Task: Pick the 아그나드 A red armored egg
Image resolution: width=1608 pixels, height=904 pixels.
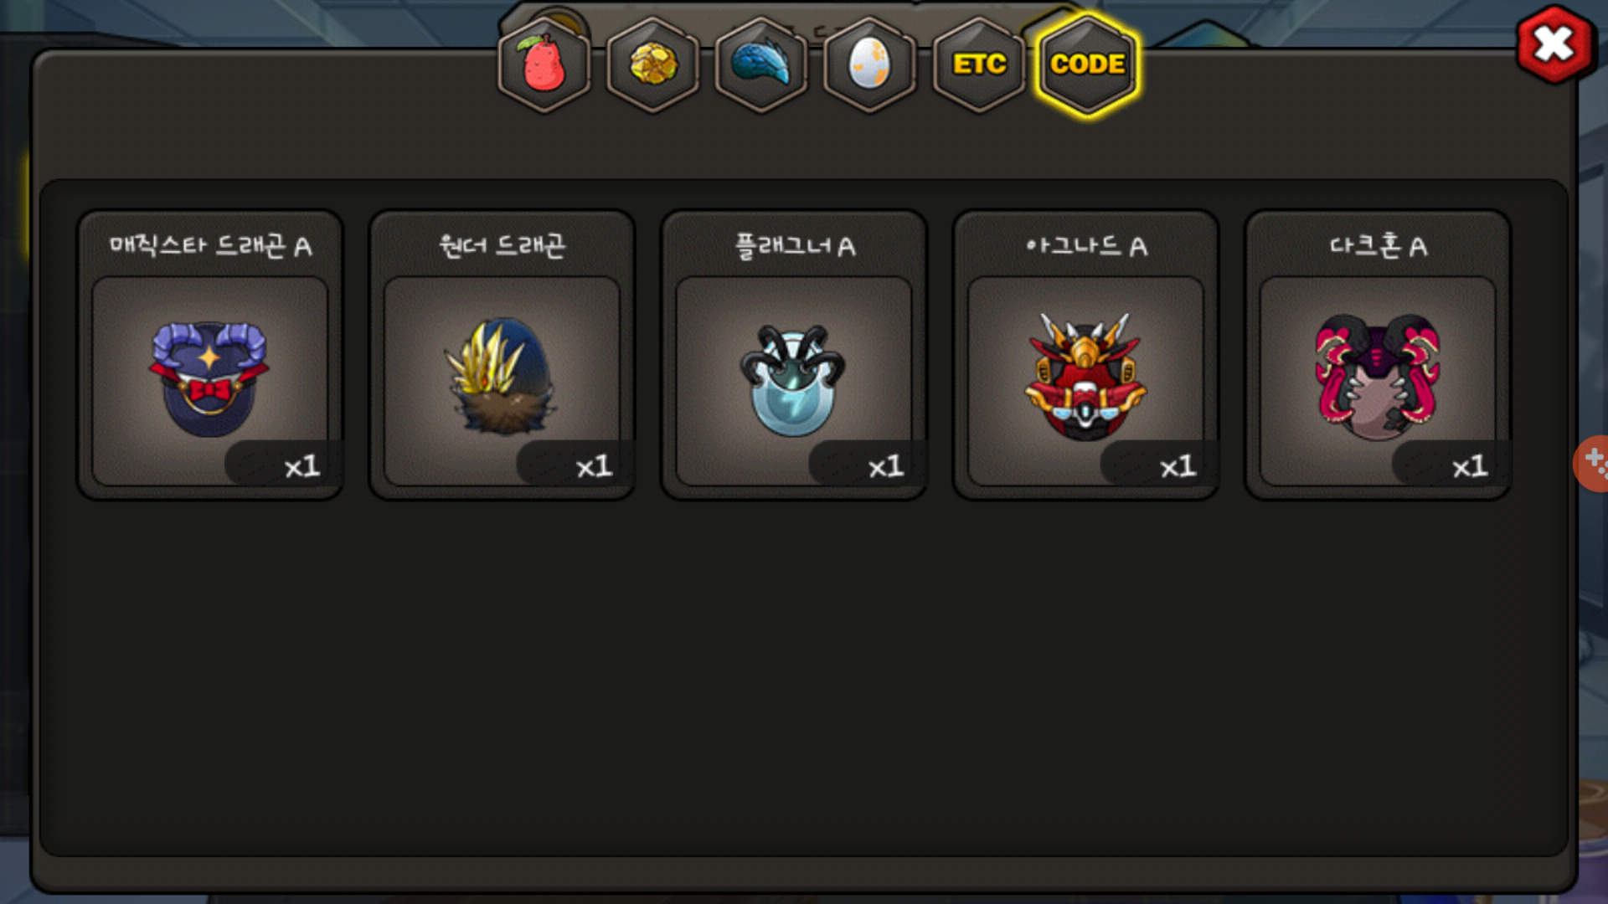Action: 1085,377
